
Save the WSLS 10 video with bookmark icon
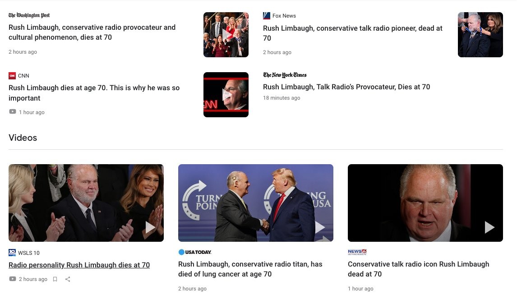(x=55, y=279)
